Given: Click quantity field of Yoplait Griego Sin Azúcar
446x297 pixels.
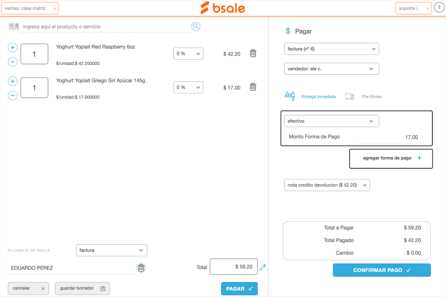Looking at the screenshot, I should pos(34,88).
